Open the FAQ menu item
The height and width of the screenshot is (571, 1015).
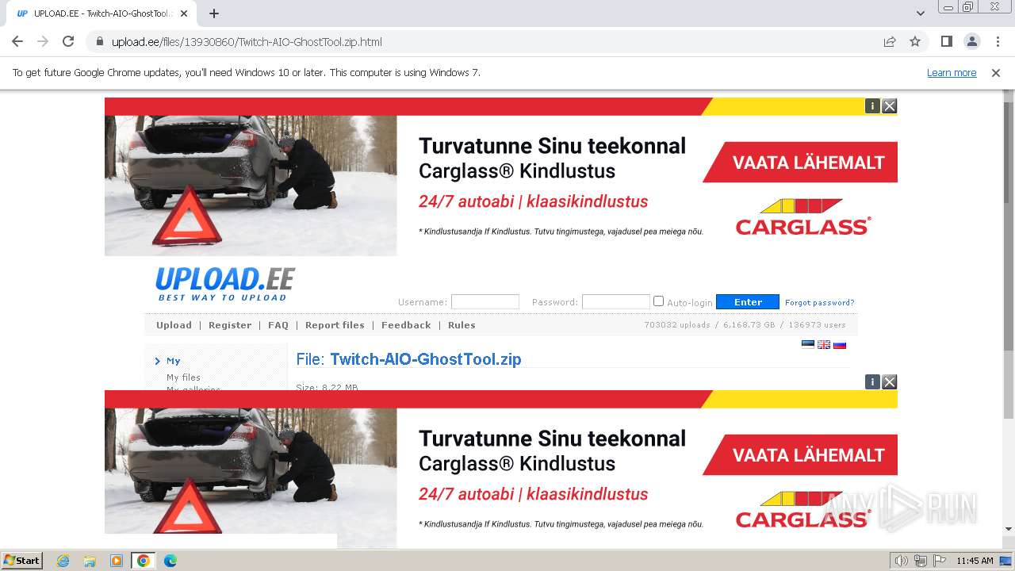278,325
